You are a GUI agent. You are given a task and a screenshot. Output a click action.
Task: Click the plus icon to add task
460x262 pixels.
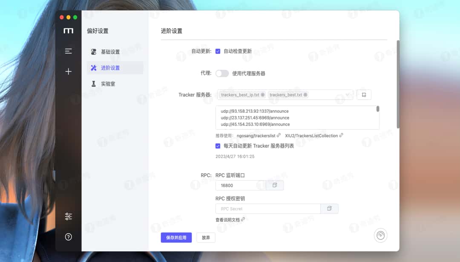coord(68,71)
